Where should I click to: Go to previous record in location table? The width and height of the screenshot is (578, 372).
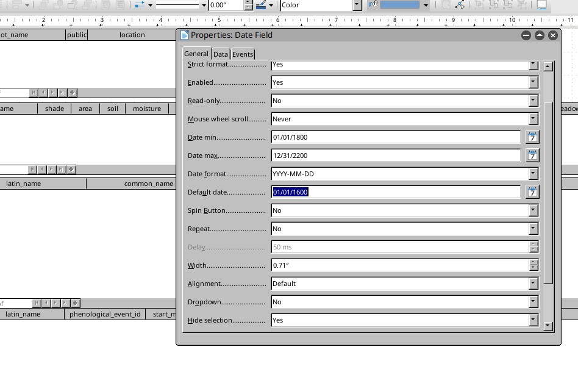point(43,93)
